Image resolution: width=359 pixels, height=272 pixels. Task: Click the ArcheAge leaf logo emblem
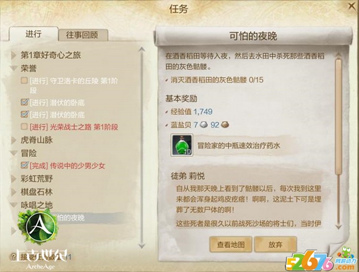40,226
